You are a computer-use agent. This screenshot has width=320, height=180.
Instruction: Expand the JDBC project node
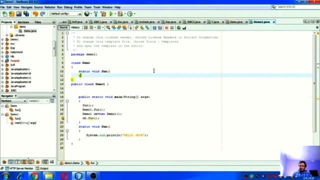click(x=2, y=90)
